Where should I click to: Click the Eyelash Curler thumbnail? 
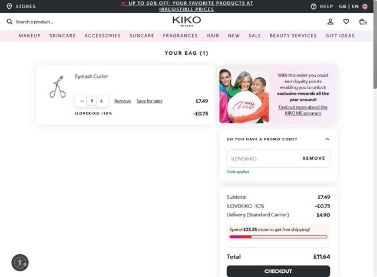coord(58,87)
